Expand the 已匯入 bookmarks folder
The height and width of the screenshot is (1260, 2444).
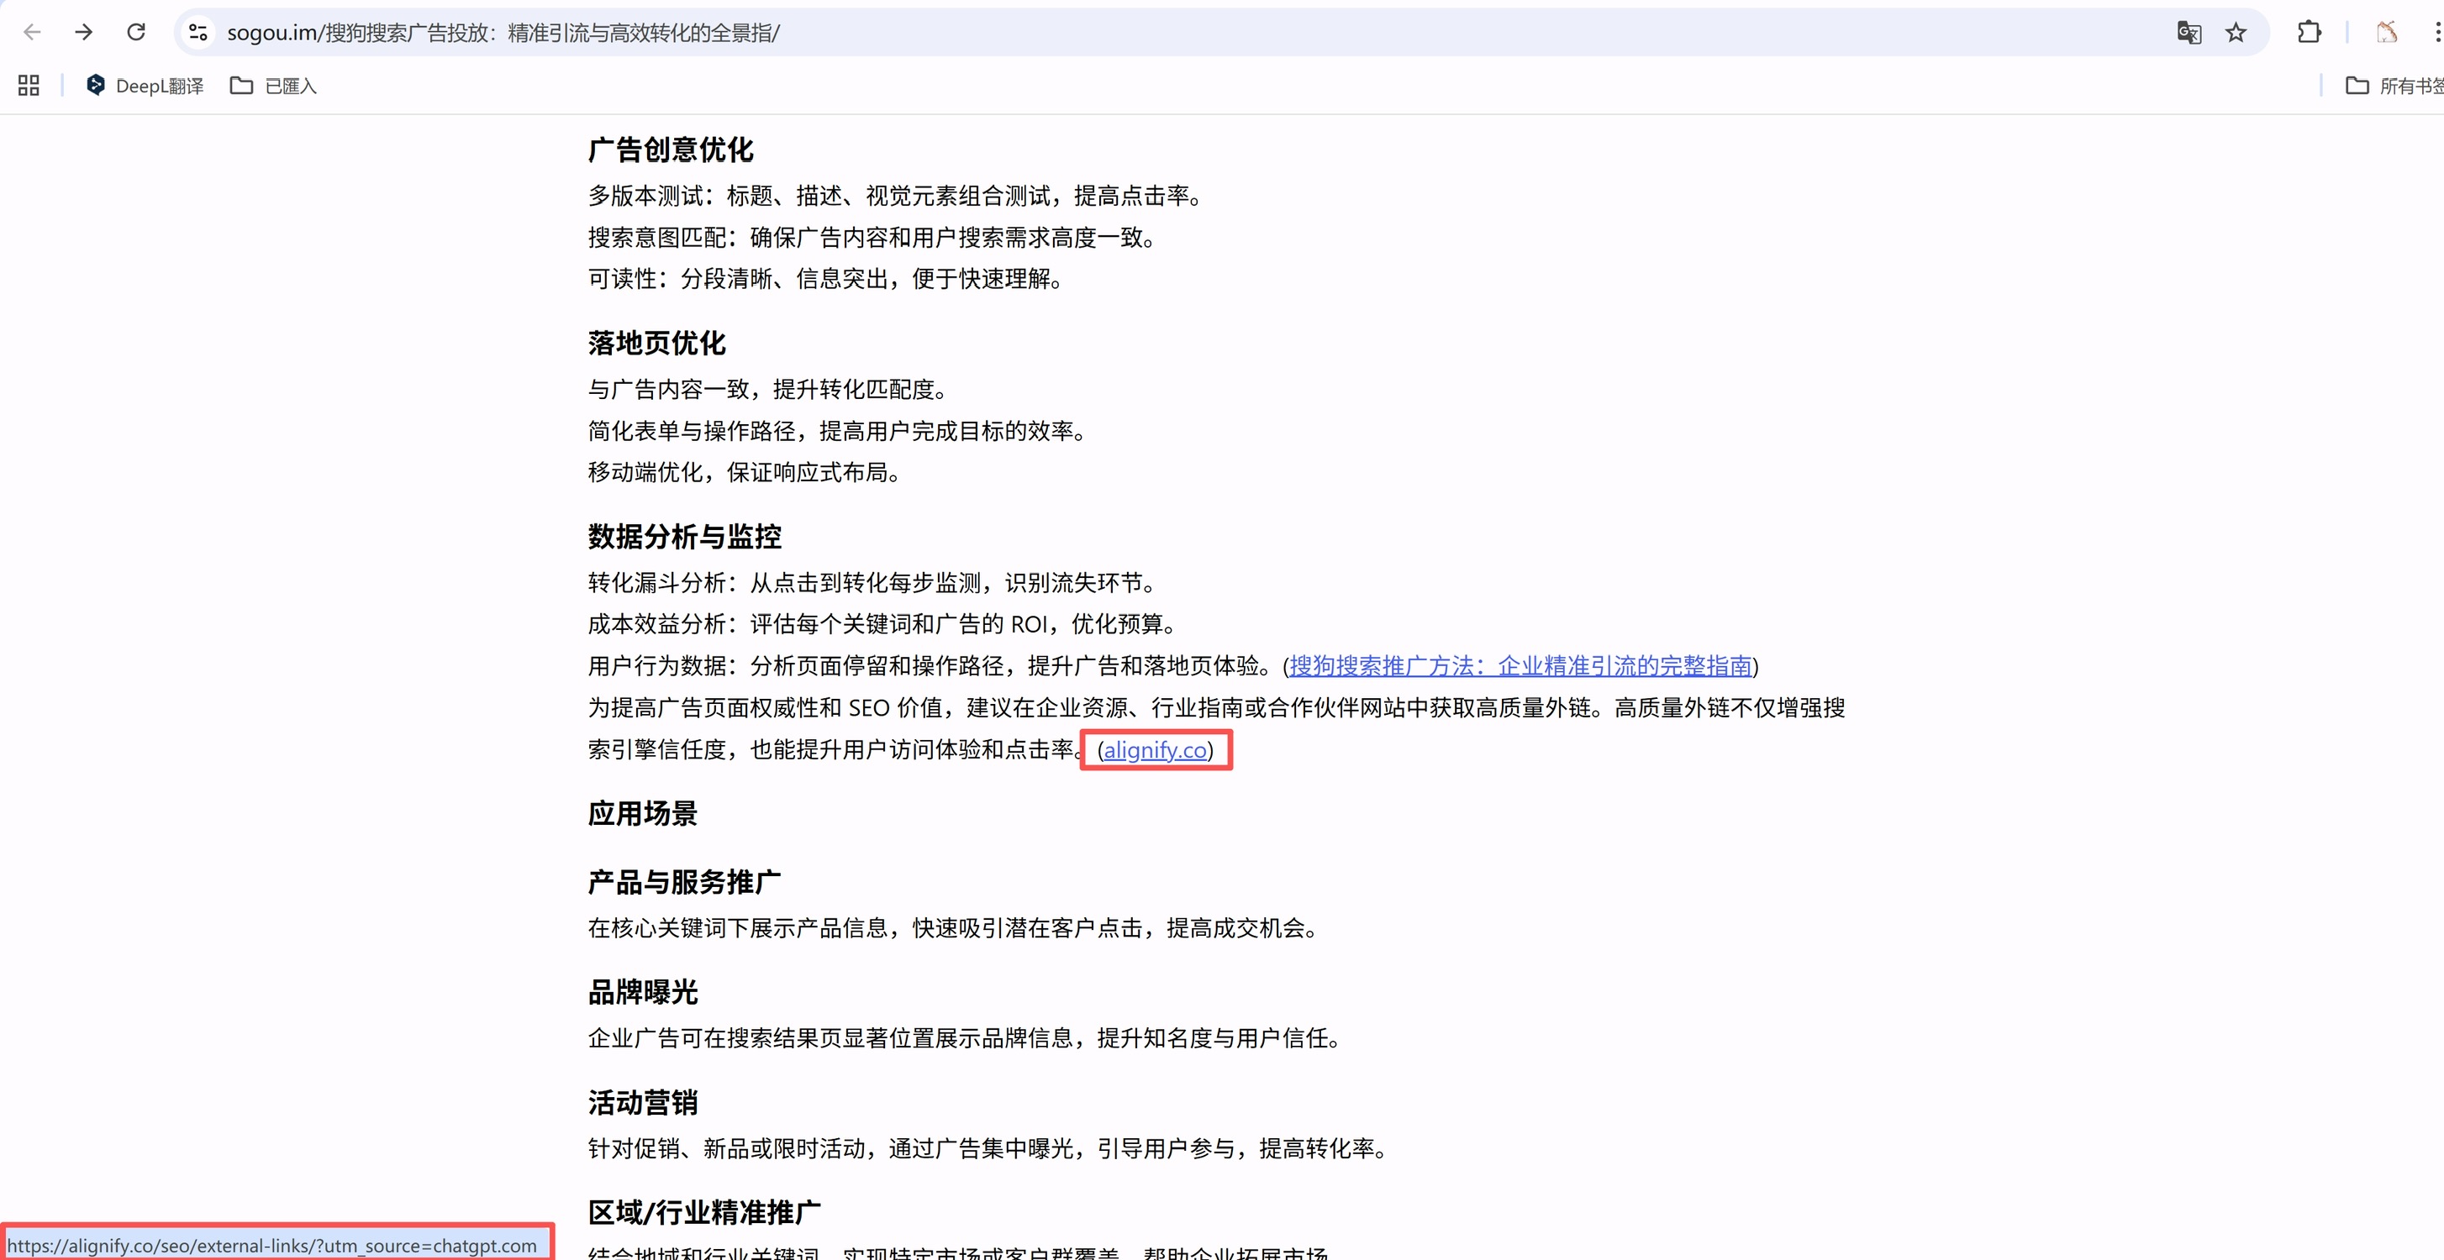point(273,86)
